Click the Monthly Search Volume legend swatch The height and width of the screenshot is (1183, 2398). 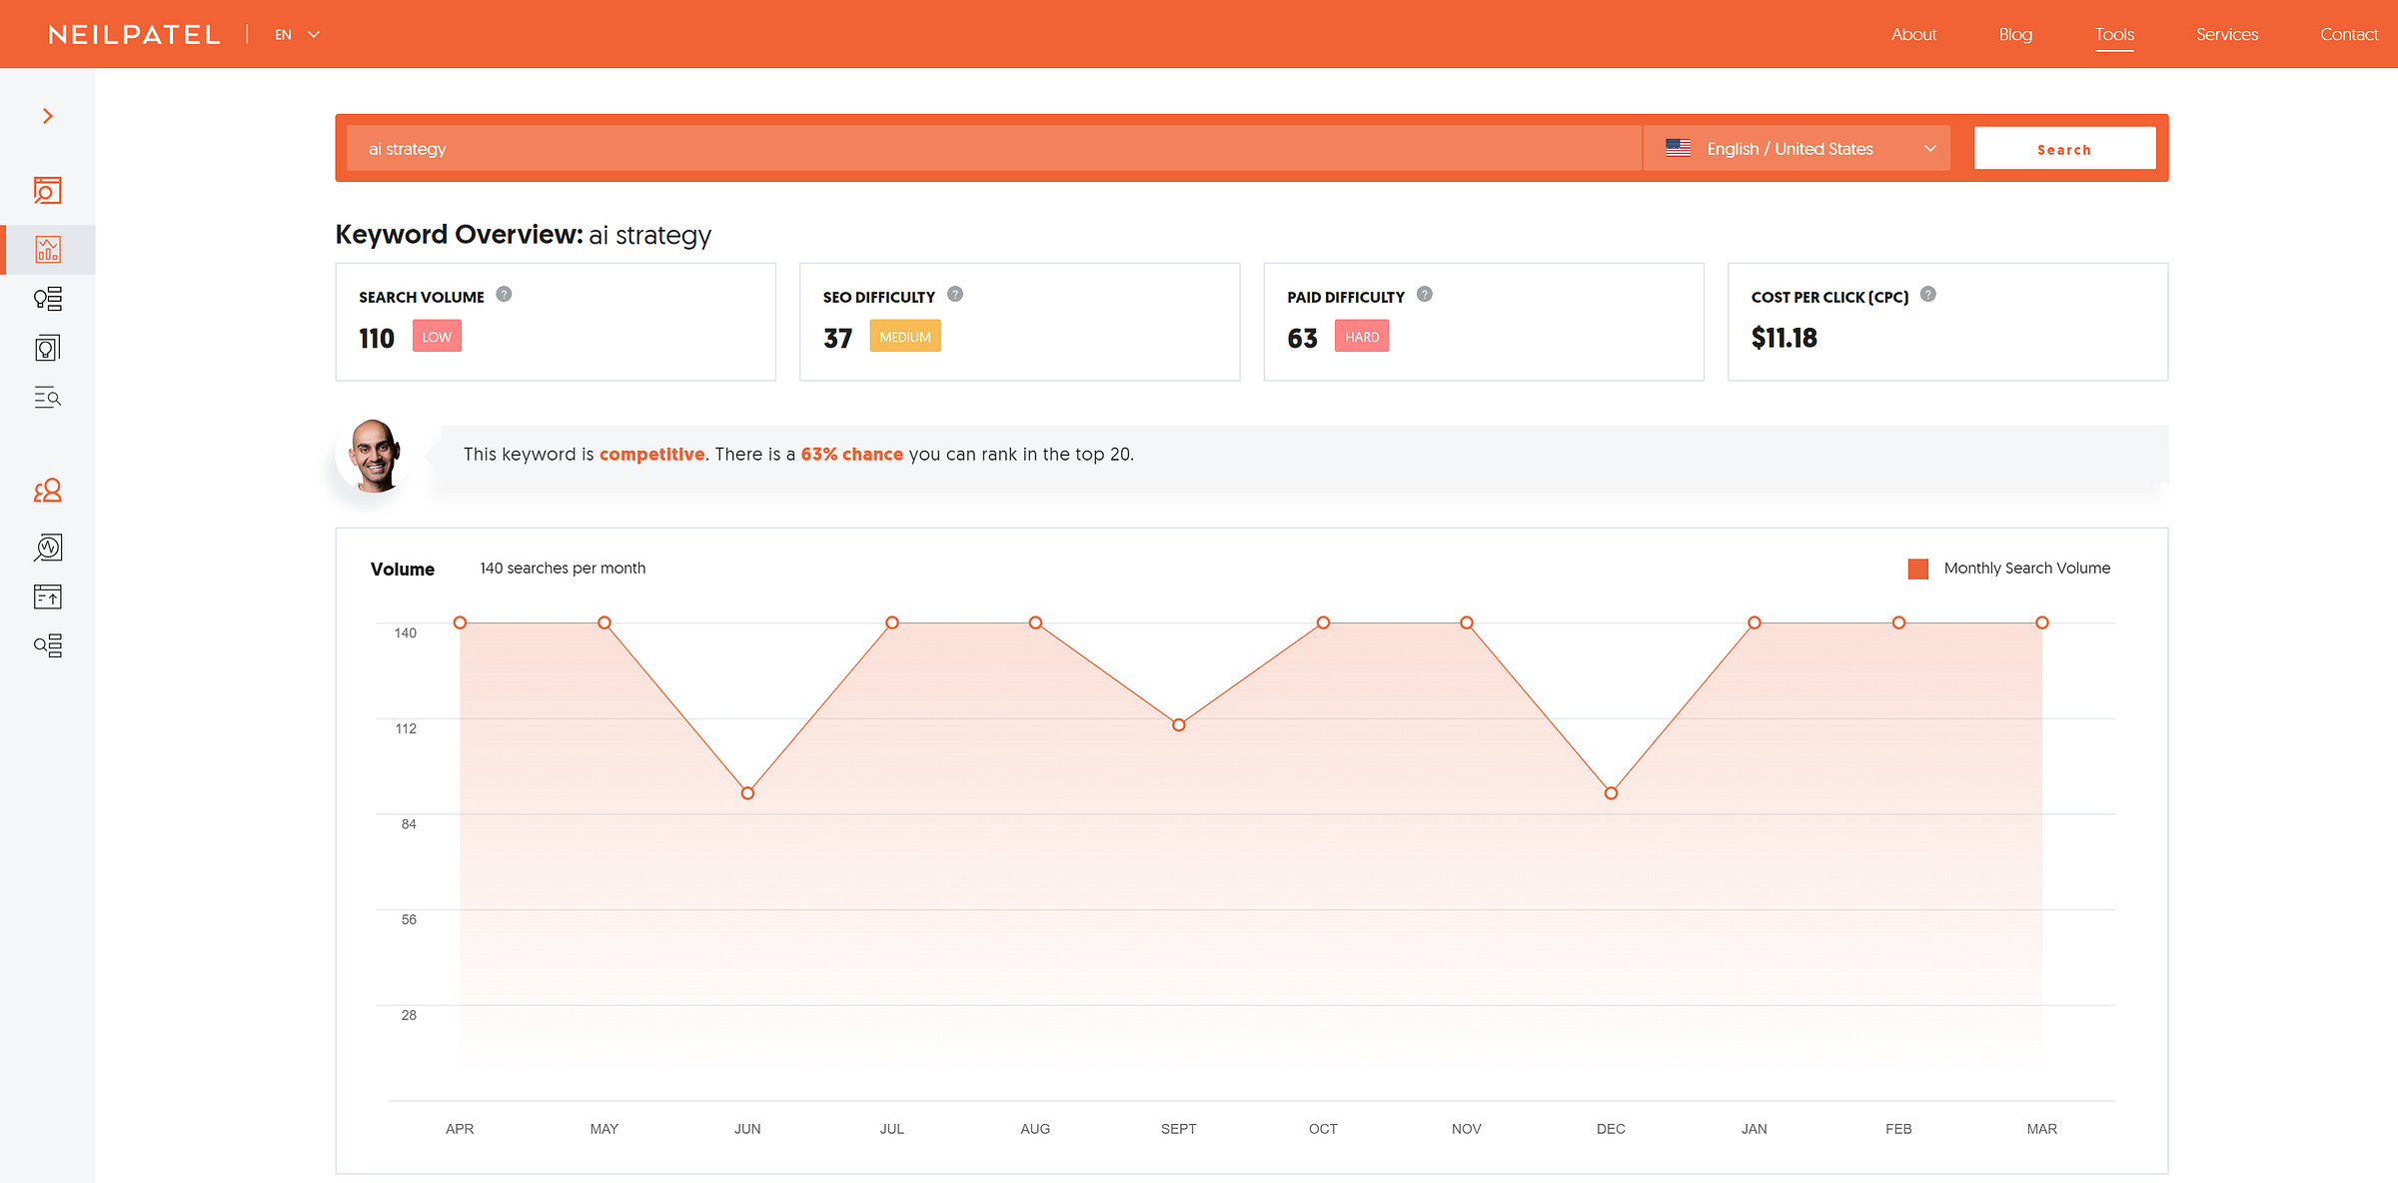click(x=1917, y=569)
